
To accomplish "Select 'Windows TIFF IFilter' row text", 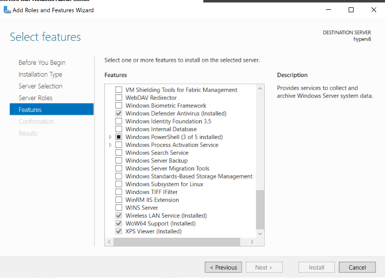I will click(151, 192).
